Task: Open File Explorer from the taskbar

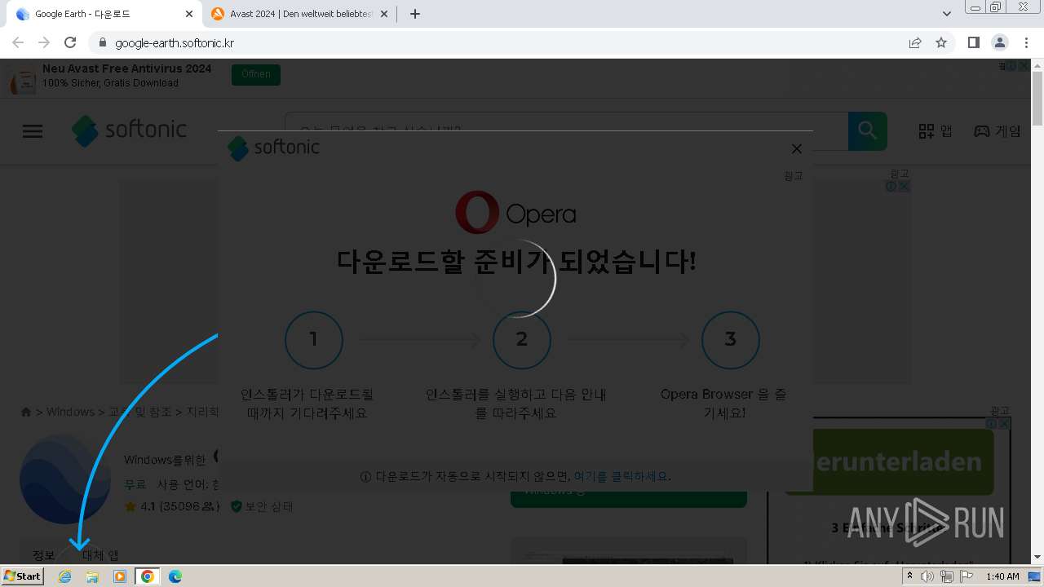Action: pos(92,576)
